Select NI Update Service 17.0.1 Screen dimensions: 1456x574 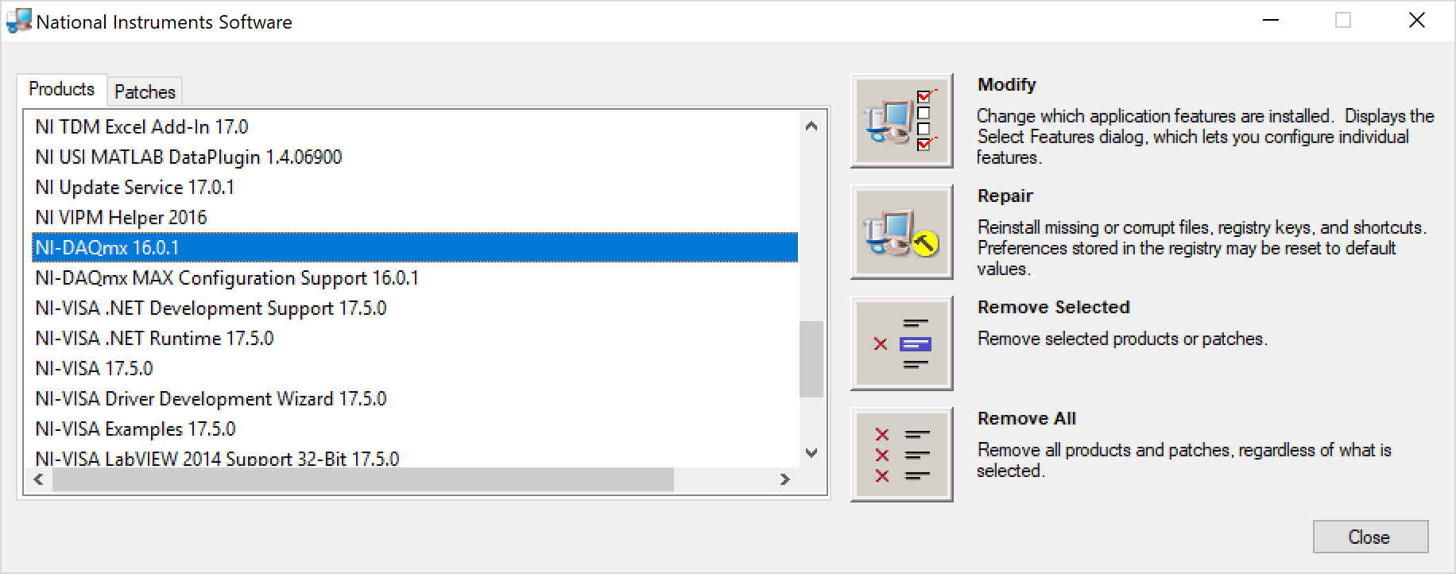(x=415, y=187)
